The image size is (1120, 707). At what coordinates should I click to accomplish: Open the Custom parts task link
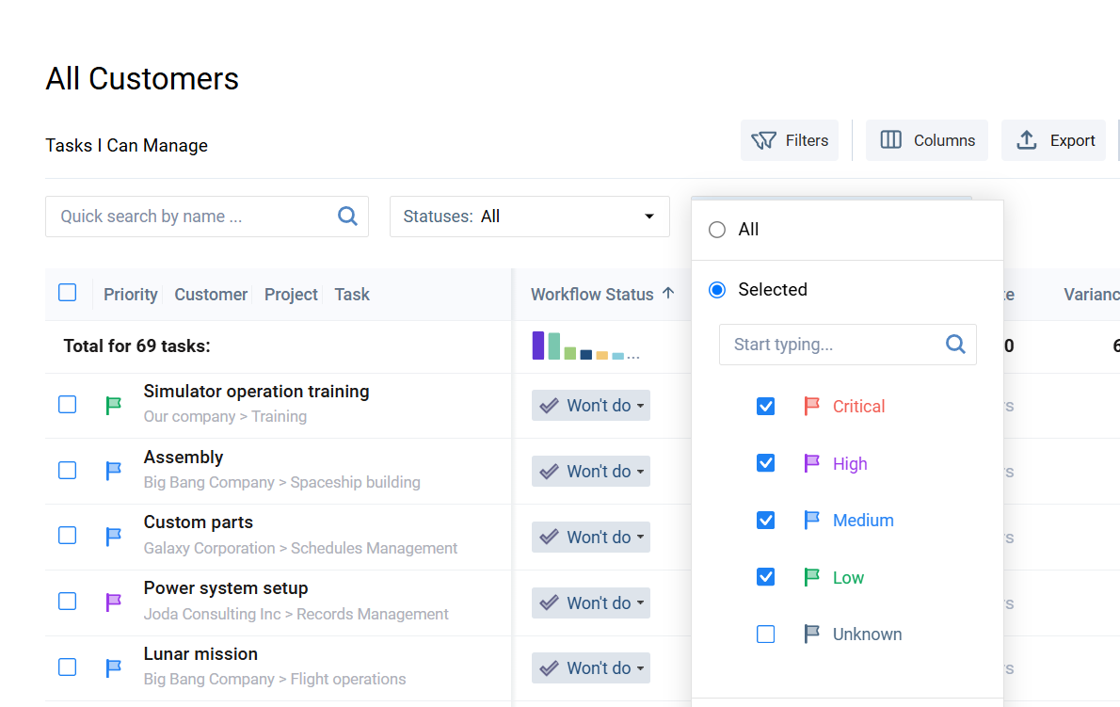199,522
